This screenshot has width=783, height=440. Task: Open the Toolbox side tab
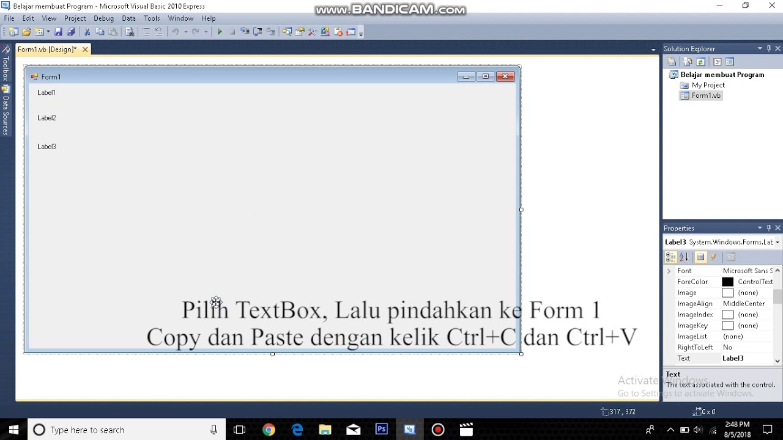pyautogui.click(x=6, y=64)
